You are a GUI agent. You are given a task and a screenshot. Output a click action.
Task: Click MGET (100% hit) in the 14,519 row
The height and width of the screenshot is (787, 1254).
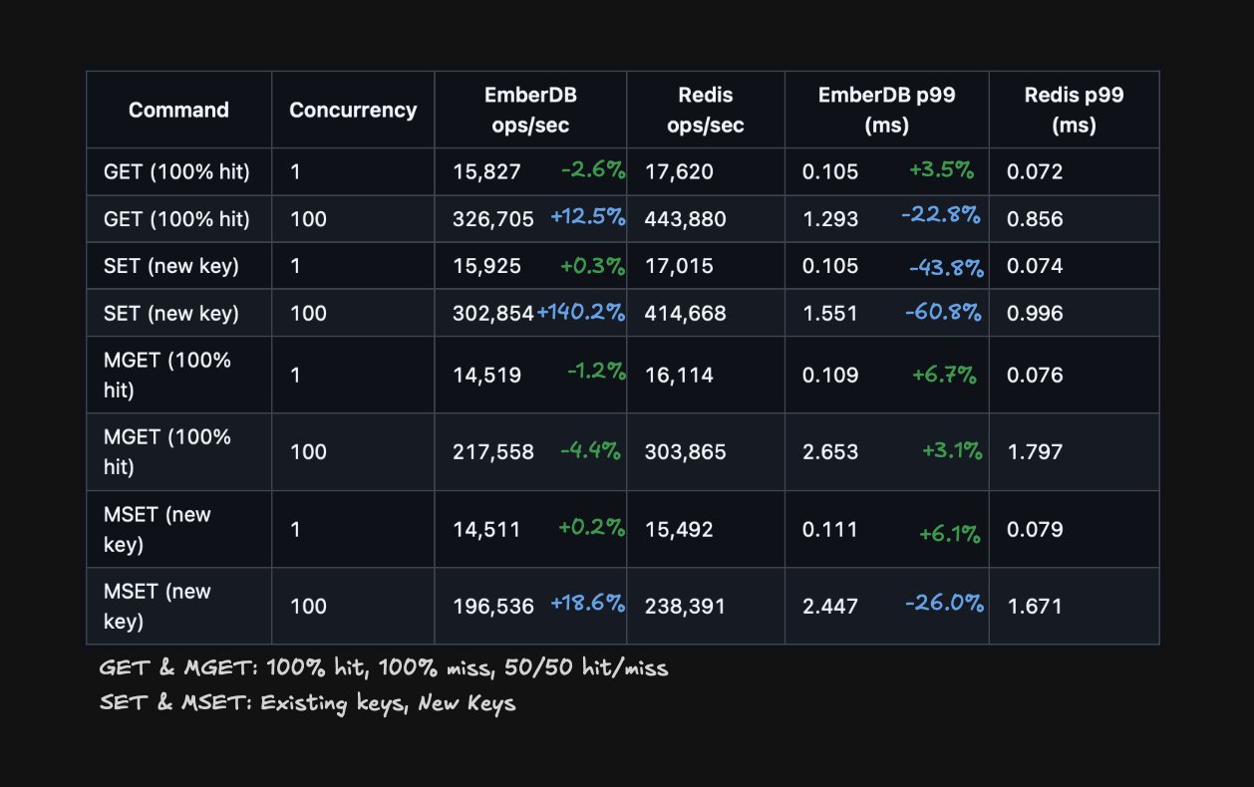(x=167, y=376)
